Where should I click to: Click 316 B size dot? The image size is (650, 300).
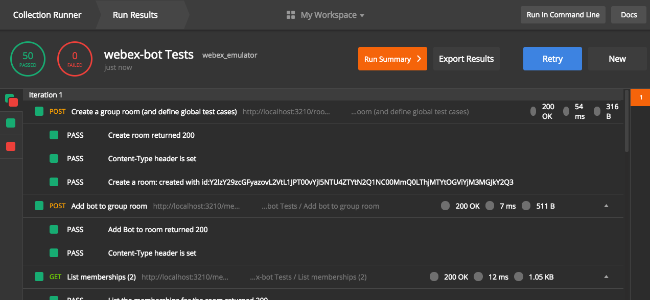597,111
